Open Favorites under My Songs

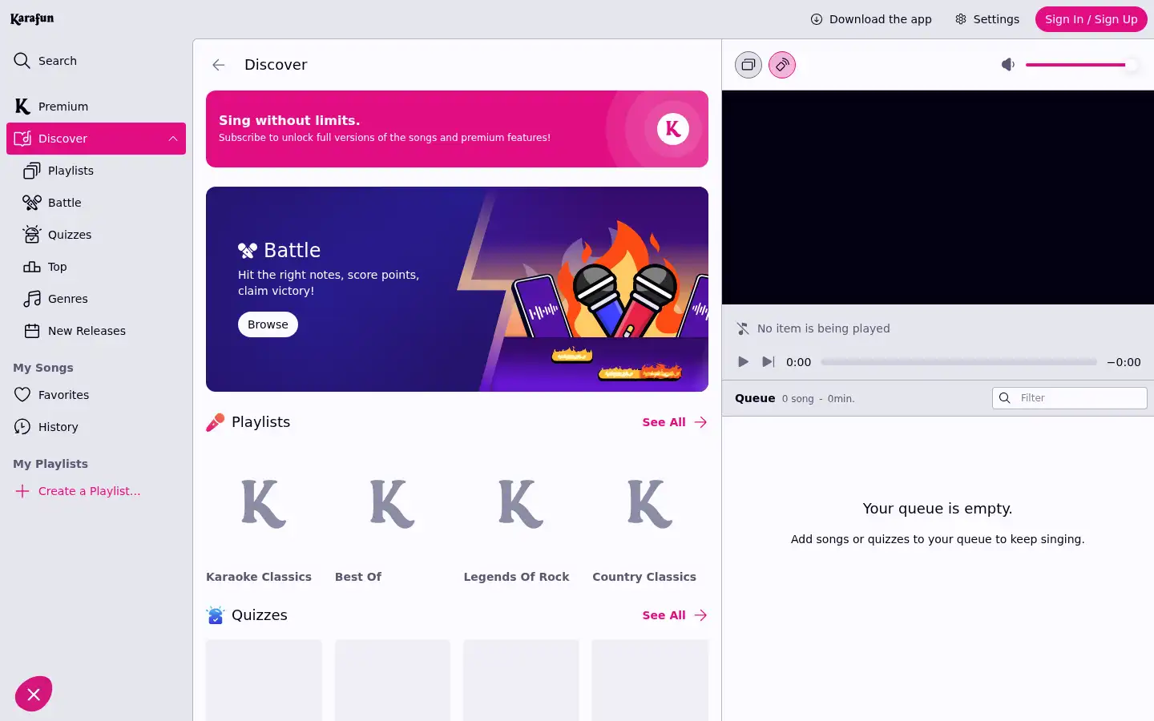point(96,395)
